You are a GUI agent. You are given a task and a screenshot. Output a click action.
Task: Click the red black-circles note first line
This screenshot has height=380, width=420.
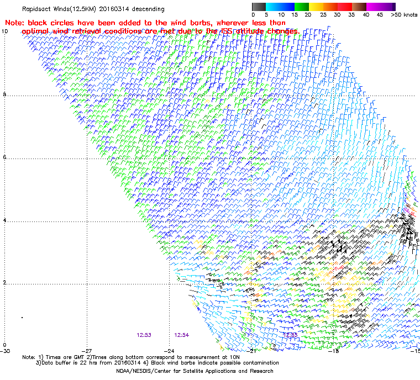pos(145,23)
